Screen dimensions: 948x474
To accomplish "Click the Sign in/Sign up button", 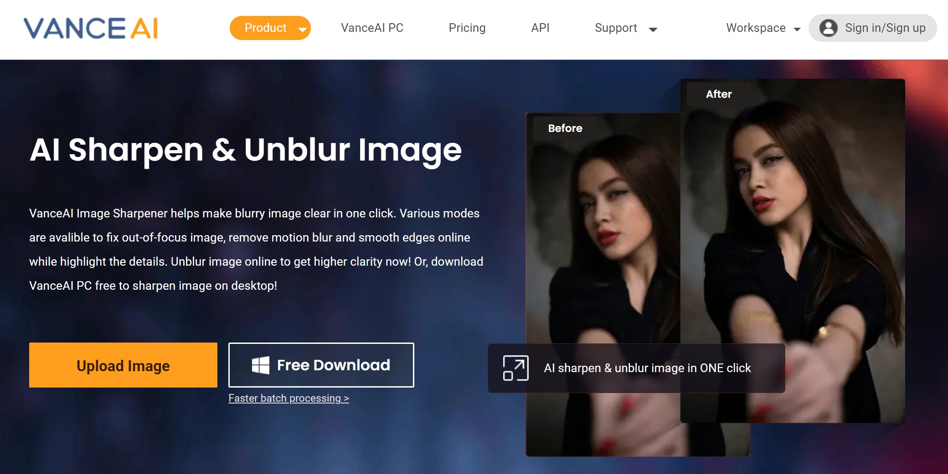I will point(872,28).
